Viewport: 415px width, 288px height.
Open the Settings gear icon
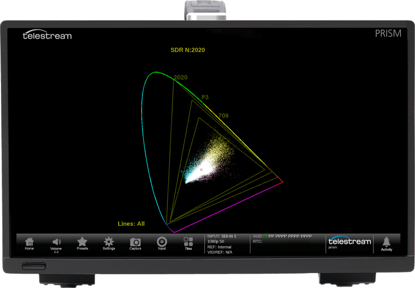tap(109, 244)
